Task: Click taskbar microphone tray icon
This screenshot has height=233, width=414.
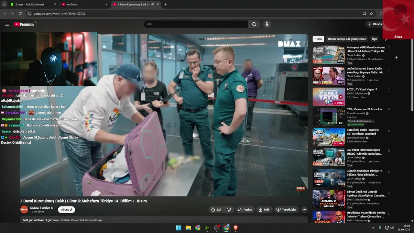Action: pos(380,228)
